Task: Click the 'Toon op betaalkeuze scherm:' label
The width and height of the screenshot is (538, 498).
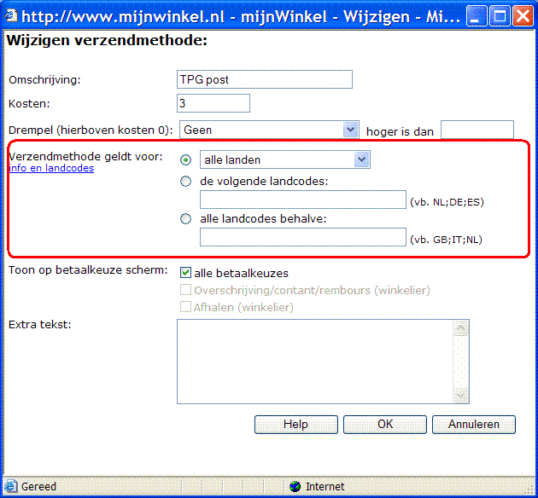Action: coord(88,270)
